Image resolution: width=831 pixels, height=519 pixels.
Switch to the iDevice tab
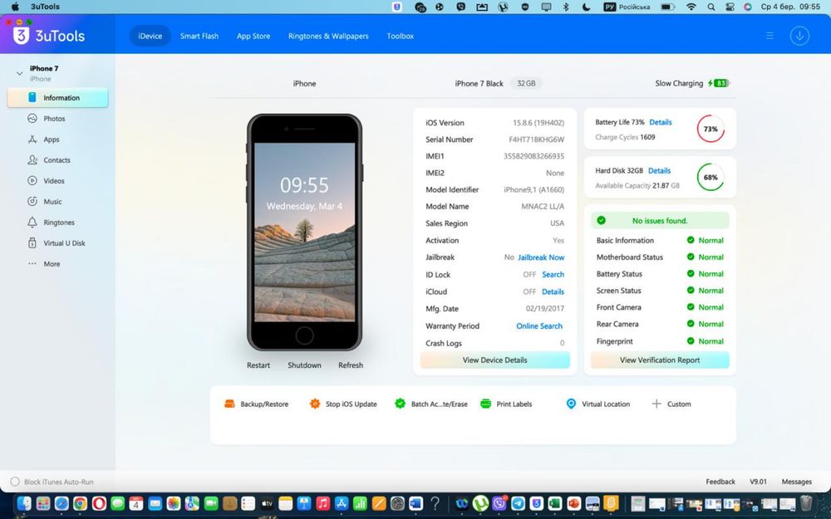pos(150,36)
